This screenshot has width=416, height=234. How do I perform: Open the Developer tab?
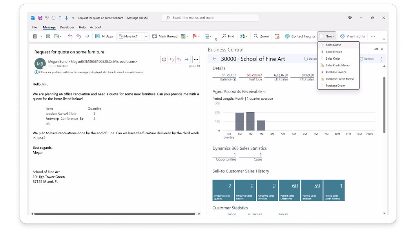click(x=67, y=27)
